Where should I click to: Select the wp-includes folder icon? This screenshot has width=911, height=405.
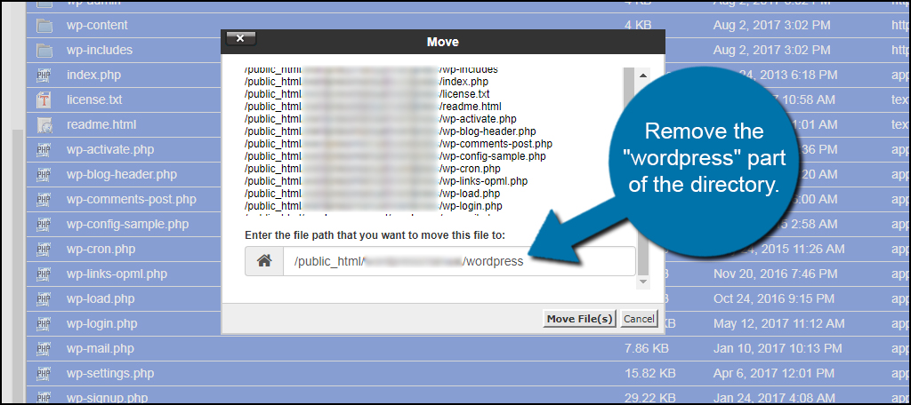tap(44, 51)
